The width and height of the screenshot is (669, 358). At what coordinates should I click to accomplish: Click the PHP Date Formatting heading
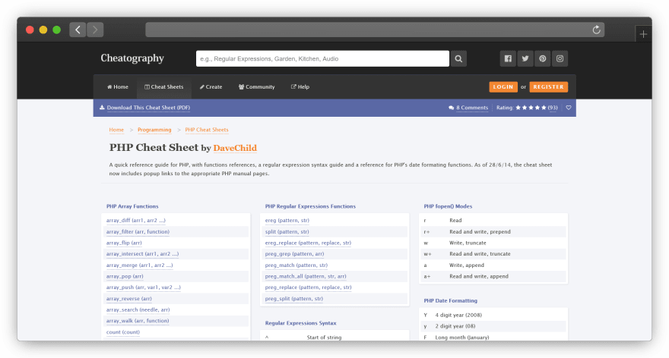click(451, 300)
